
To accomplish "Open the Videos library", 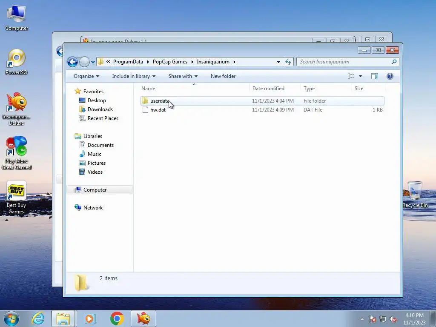I will [x=95, y=172].
